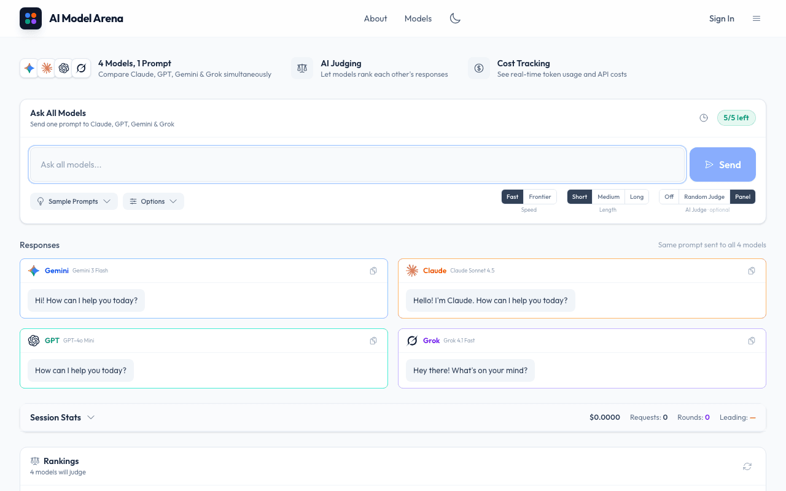Viewport: 786px width, 491px height.
Task: Click the Sign In link
Action: click(722, 18)
